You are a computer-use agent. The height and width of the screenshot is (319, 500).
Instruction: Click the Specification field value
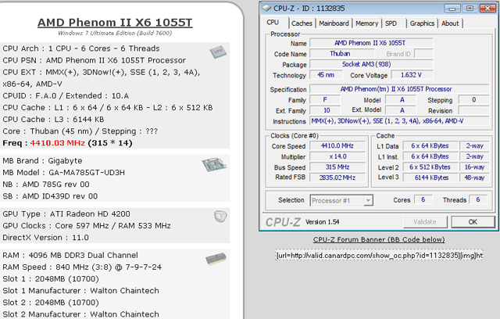(399, 89)
